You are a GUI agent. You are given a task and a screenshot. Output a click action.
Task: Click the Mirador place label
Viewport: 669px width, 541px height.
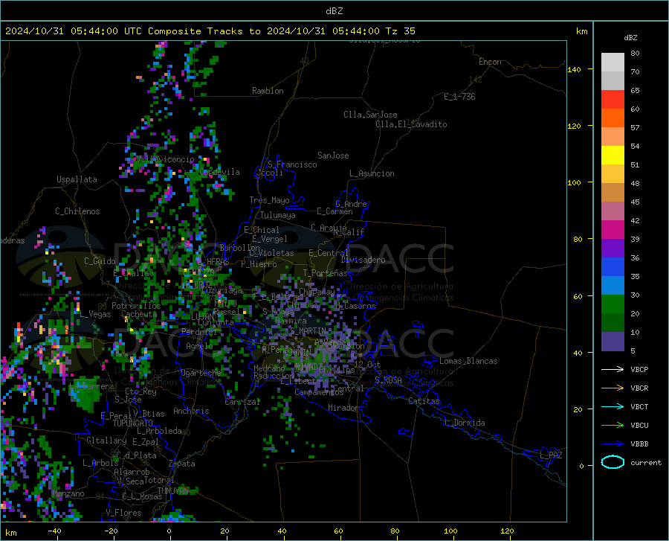(x=343, y=408)
